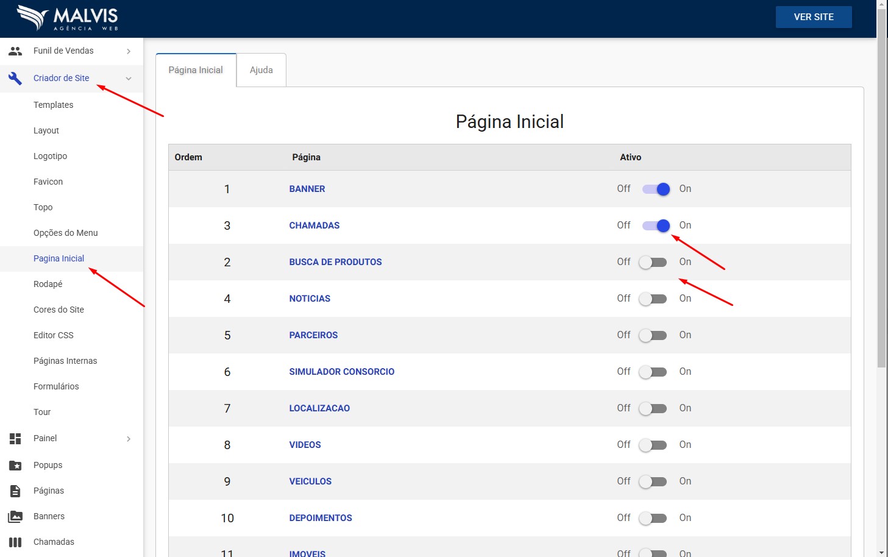Click the Chamadas columns icon

pos(15,542)
